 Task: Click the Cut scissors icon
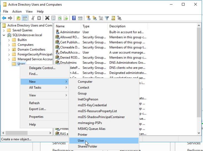coord(33,18)
